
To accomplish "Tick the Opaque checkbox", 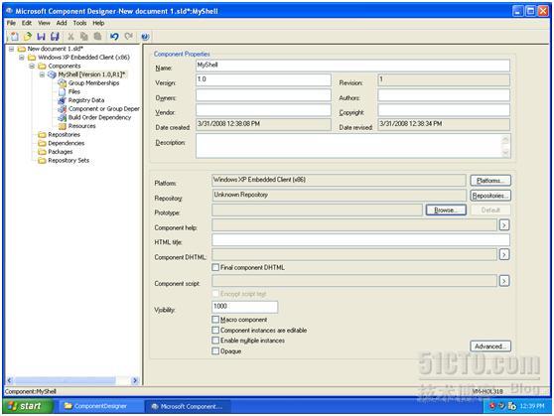I will point(215,350).
